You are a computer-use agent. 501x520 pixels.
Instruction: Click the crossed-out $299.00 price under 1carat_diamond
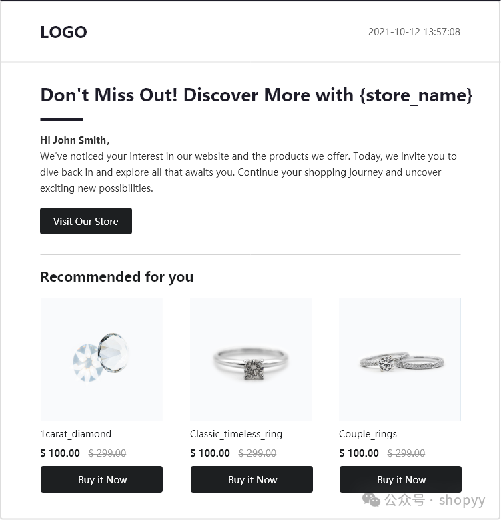pyautogui.click(x=107, y=453)
